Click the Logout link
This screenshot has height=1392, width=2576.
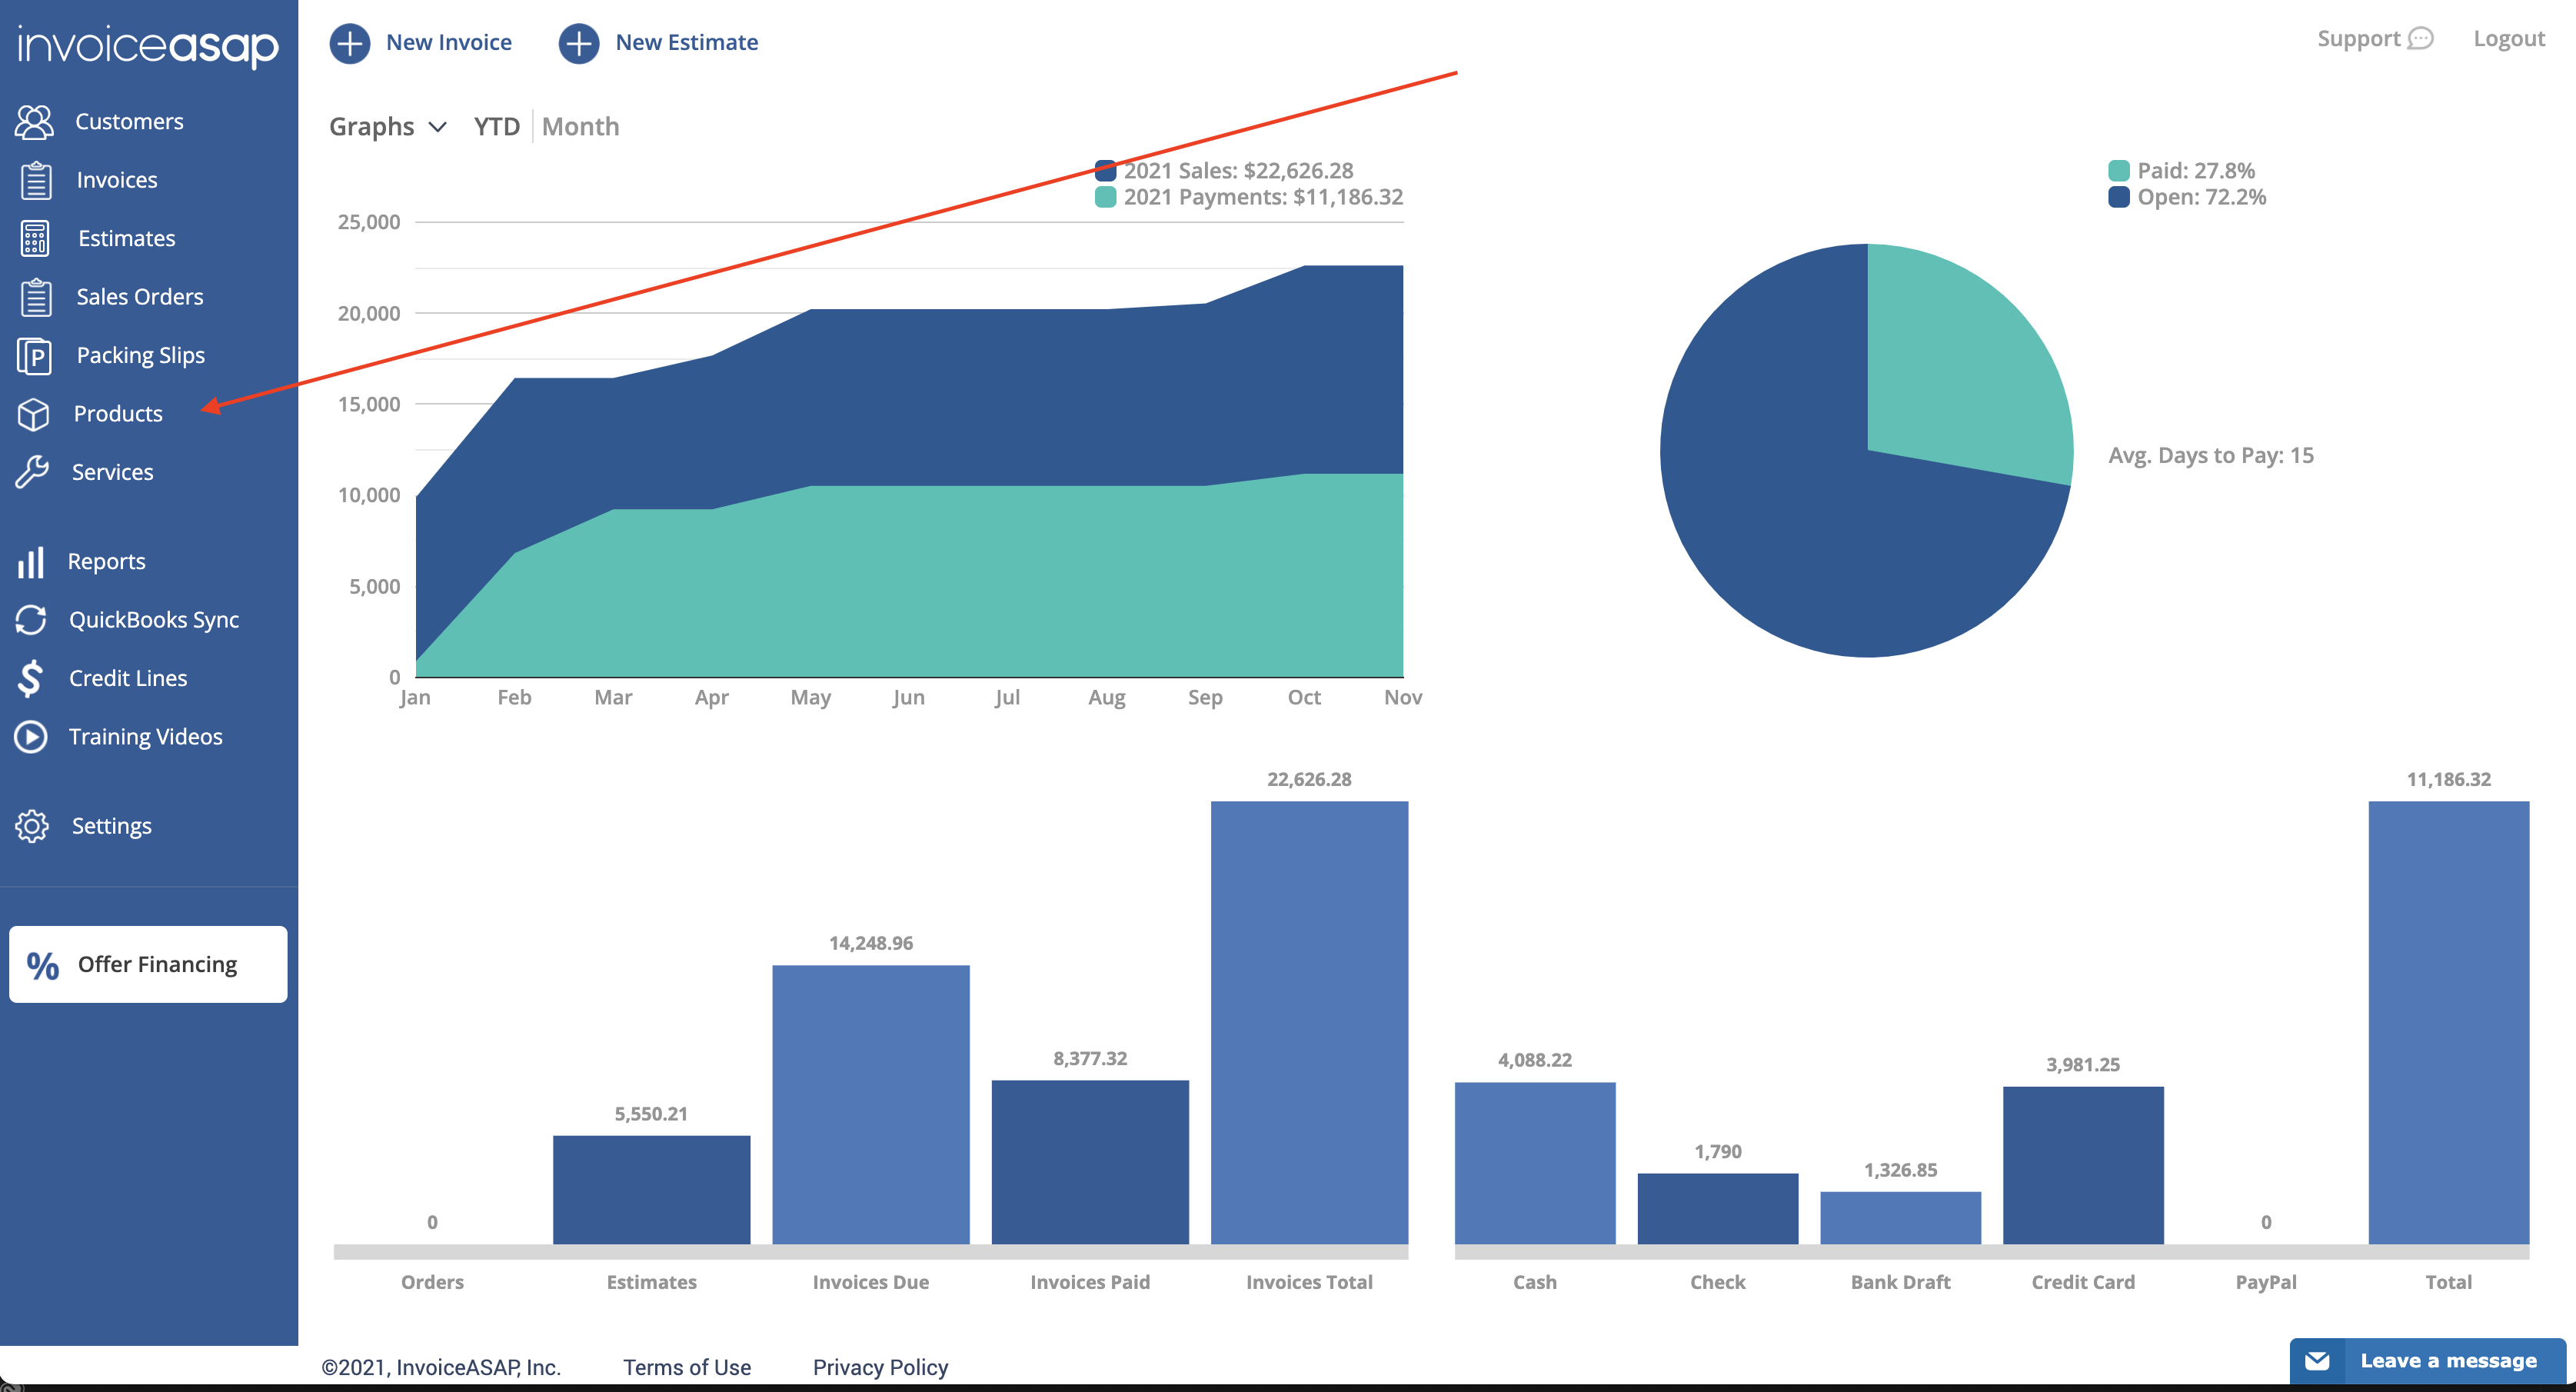pos(2509,39)
